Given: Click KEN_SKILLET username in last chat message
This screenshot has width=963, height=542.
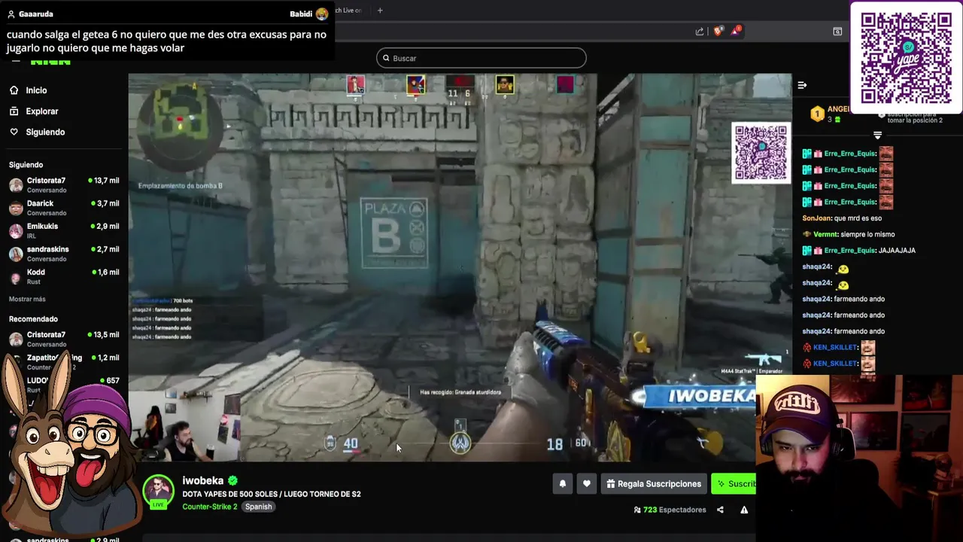Looking at the screenshot, I should (x=835, y=364).
